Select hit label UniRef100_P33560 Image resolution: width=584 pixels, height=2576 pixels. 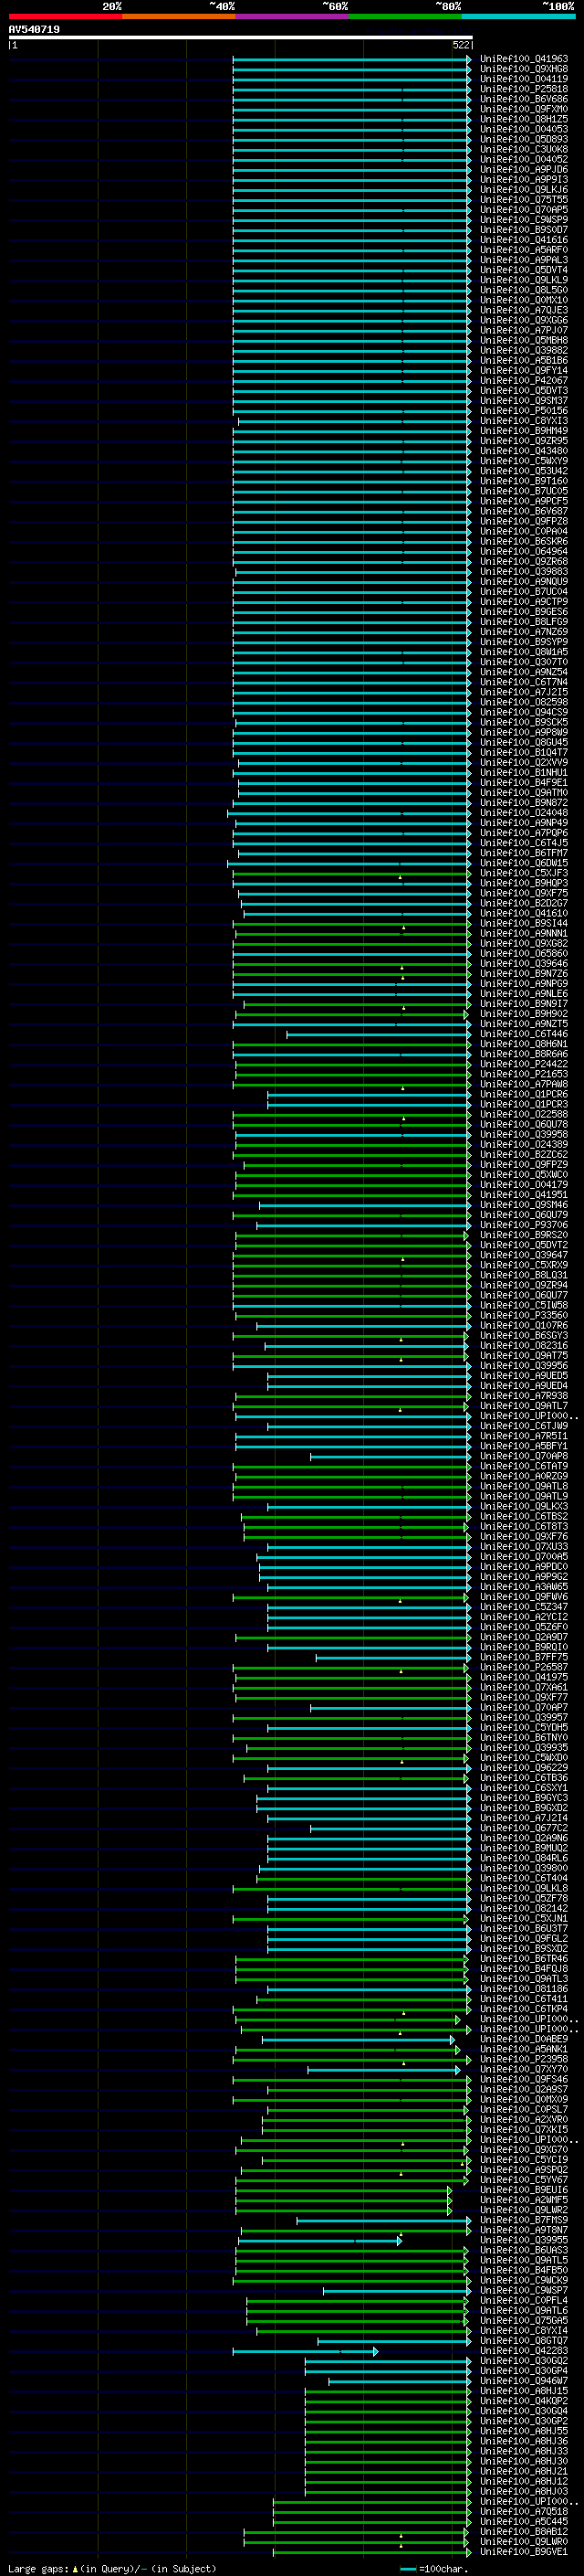pos(524,1315)
